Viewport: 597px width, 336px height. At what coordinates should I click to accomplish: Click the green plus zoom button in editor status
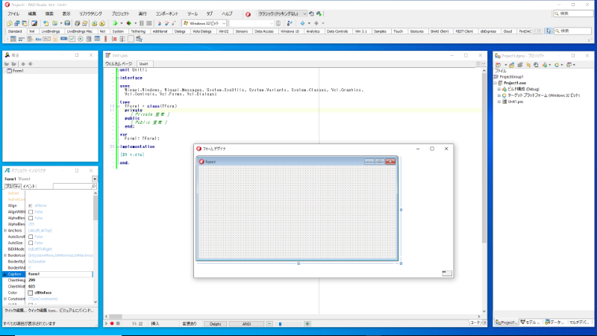click(x=307, y=324)
